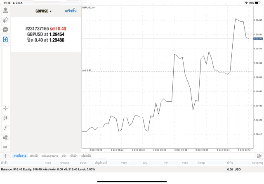Screen dimensions: 264x184
Task: Tap the GBPUSD, M1 chart title label
Action: [89, 7]
